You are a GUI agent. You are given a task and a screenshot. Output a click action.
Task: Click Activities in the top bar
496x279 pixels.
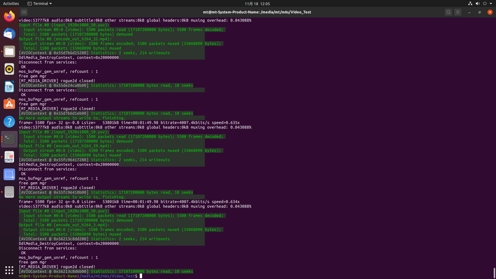pyautogui.click(x=11, y=4)
